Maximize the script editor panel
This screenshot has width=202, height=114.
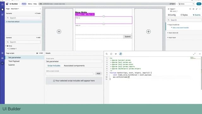coord(194,54)
